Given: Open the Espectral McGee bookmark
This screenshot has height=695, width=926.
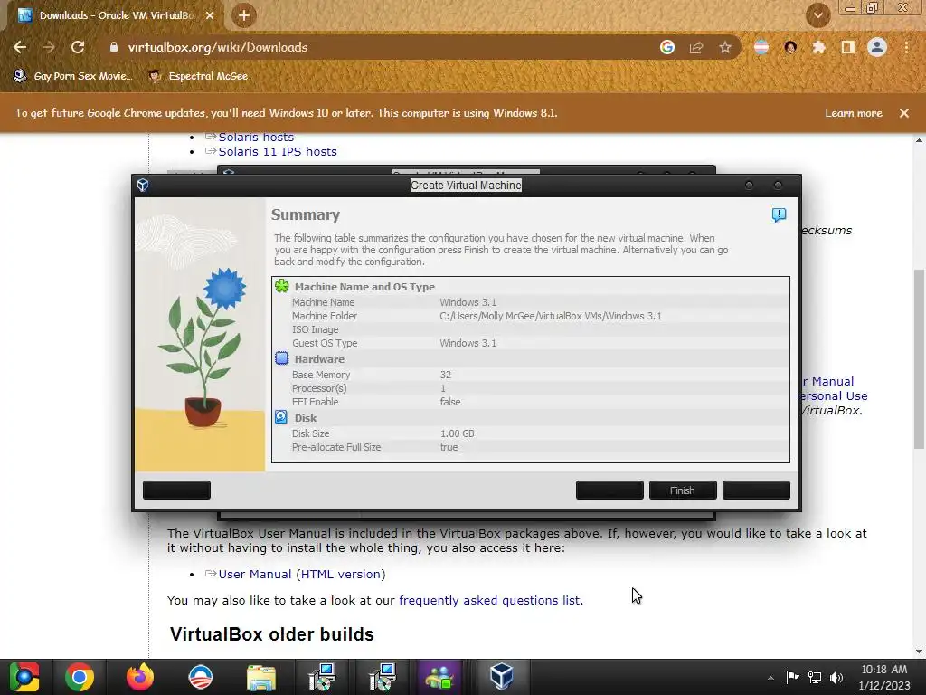Looking at the screenshot, I should tap(198, 76).
